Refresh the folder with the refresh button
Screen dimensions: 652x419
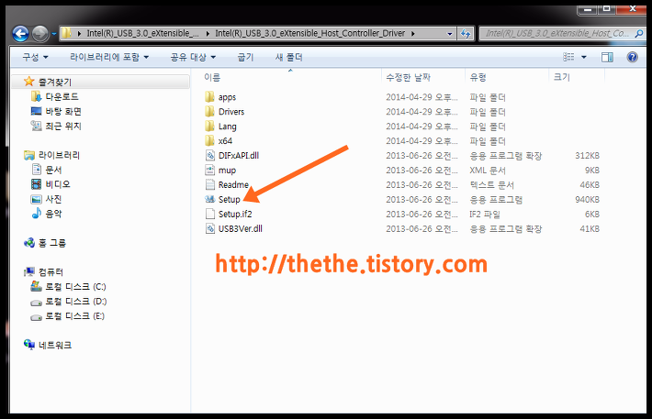click(466, 34)
